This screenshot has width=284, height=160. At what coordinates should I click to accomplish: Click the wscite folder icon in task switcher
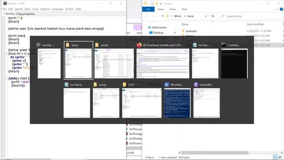(97, 45)
